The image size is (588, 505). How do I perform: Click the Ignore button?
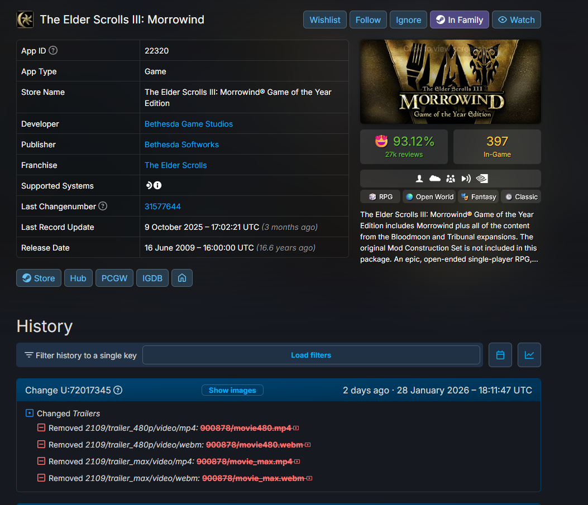pyautogui.click(x=408, y=20)
